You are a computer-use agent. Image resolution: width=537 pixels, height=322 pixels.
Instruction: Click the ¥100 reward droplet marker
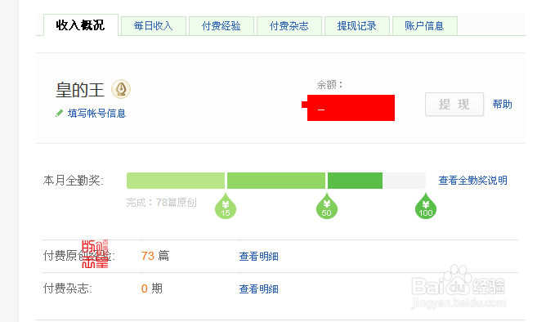pos(426,206)
